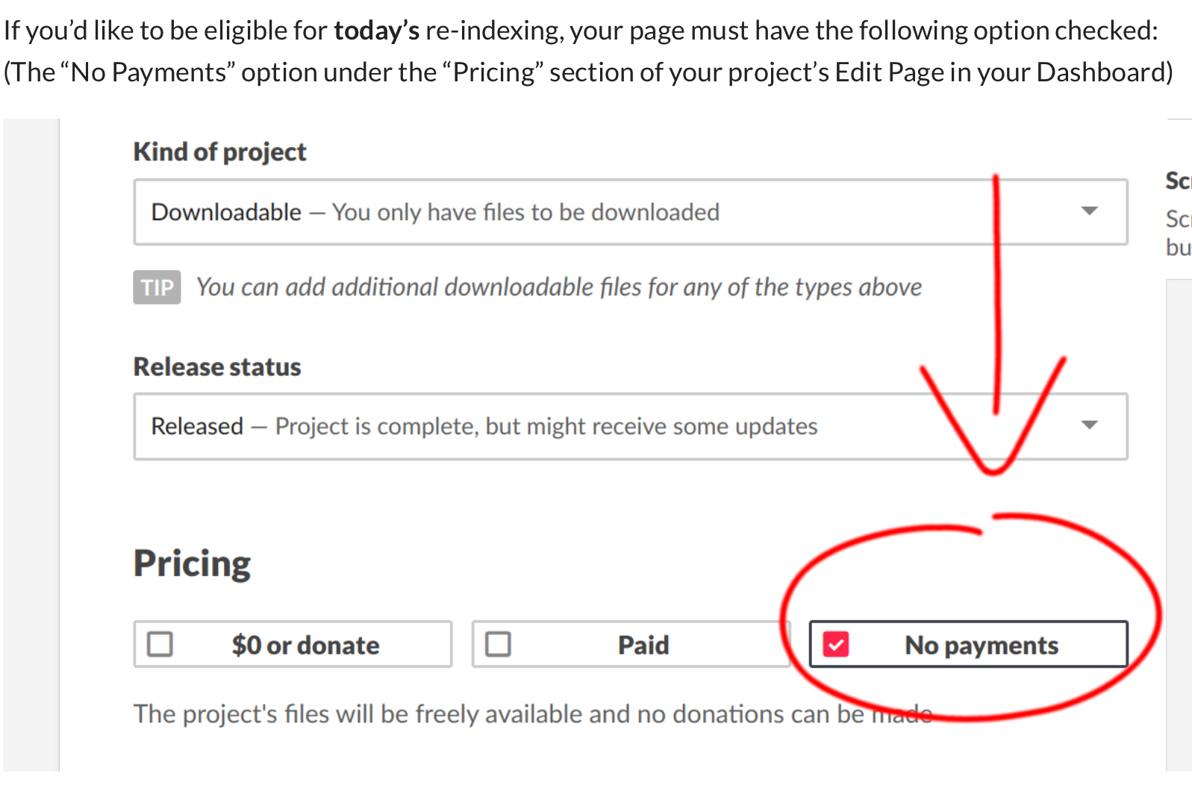Click the "Pricing" section heading
The width and height of the screenshot is (1192, 785).
click(x=192, y=563)
